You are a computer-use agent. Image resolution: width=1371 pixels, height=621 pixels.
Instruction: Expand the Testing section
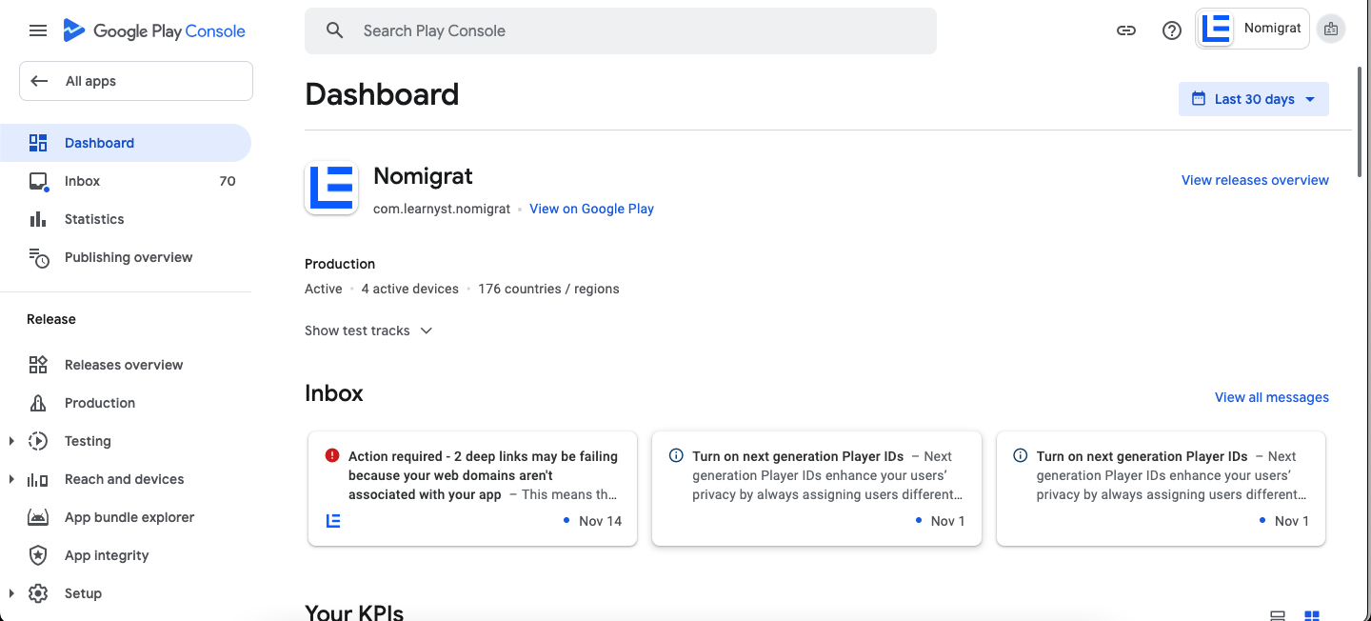tap(11, 441)
